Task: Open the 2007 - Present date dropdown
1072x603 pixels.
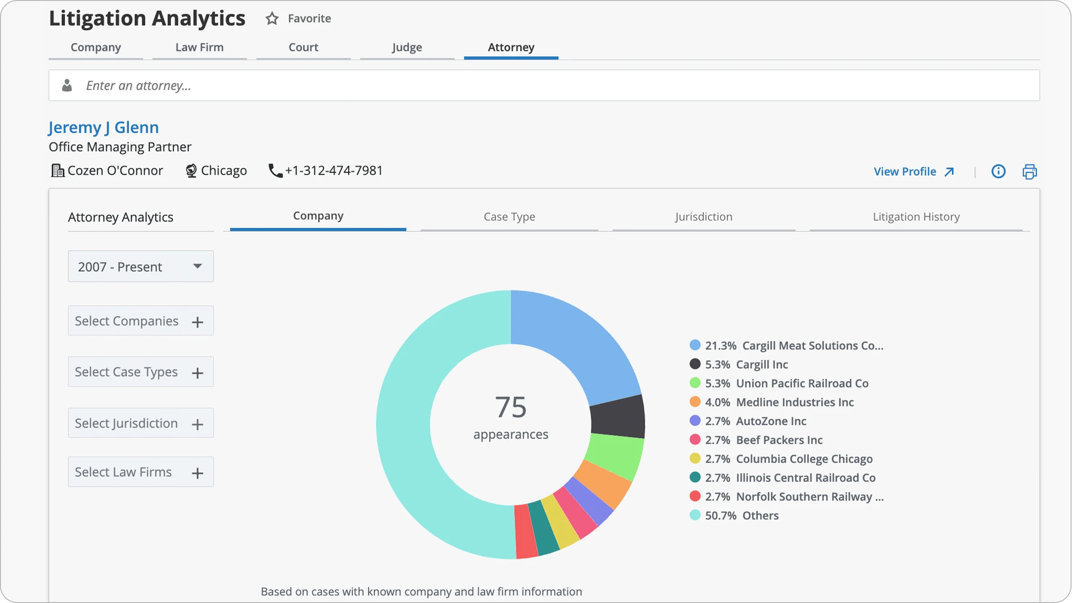Action: click(140, 267)
